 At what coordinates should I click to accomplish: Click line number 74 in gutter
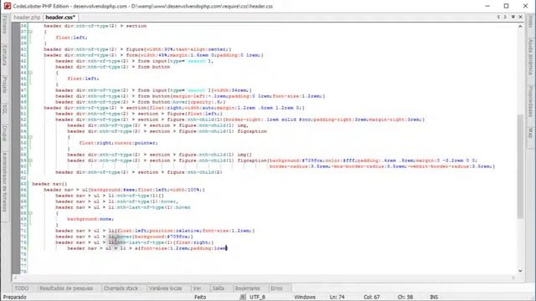[x=23, y=248]
